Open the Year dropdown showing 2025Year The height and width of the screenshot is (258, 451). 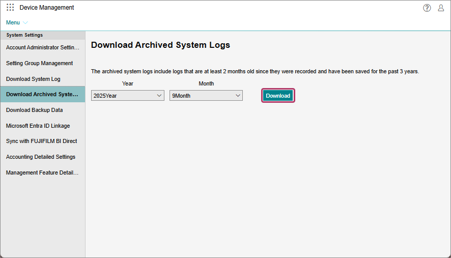pos(128,96)
